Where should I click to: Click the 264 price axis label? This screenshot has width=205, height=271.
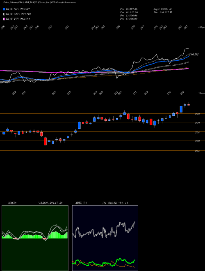[197, 133]
